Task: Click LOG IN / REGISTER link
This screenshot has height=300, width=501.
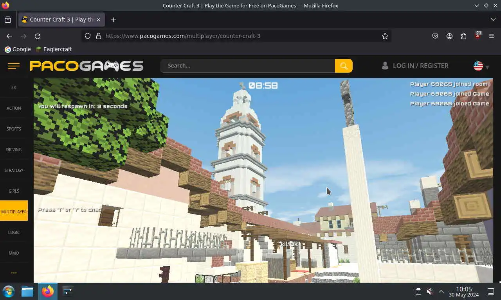Action: click(x=415, y=66)
